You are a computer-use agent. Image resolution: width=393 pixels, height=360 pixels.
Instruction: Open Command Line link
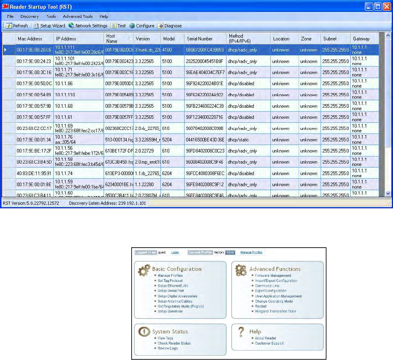(x=267, y=286)
